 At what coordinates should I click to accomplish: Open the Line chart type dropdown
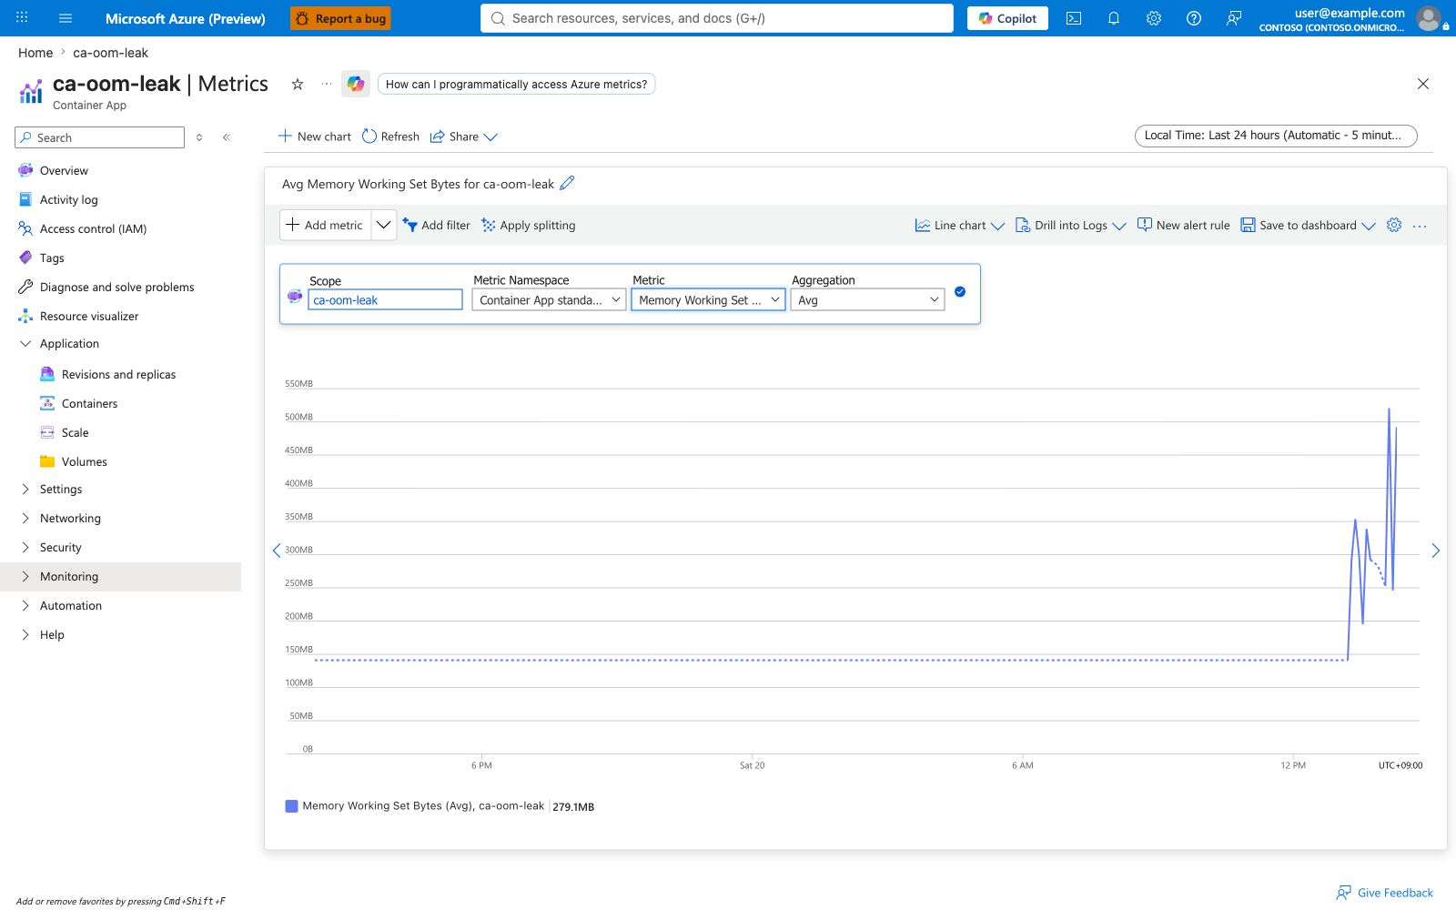click(x=960, y=226)
